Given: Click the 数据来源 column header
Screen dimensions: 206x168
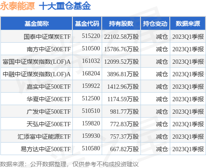Looking at the screenshot, I should (x=188, y=24).
